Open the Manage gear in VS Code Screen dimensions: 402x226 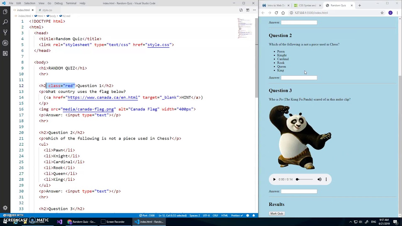coord(5,208)
